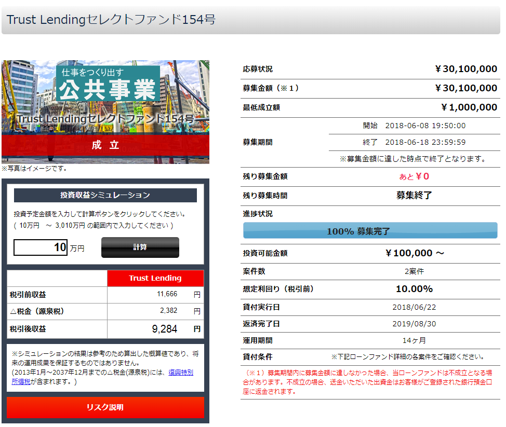Click the 成立 banner on the image
This screenshot has height=427, width=506.
click(105, 145)
